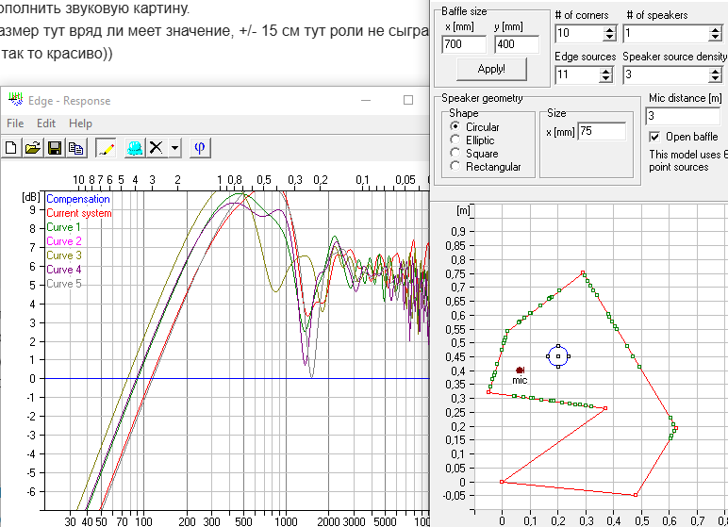
Task: Click the blue phi phase icon
Action: (x=201, y=147)
